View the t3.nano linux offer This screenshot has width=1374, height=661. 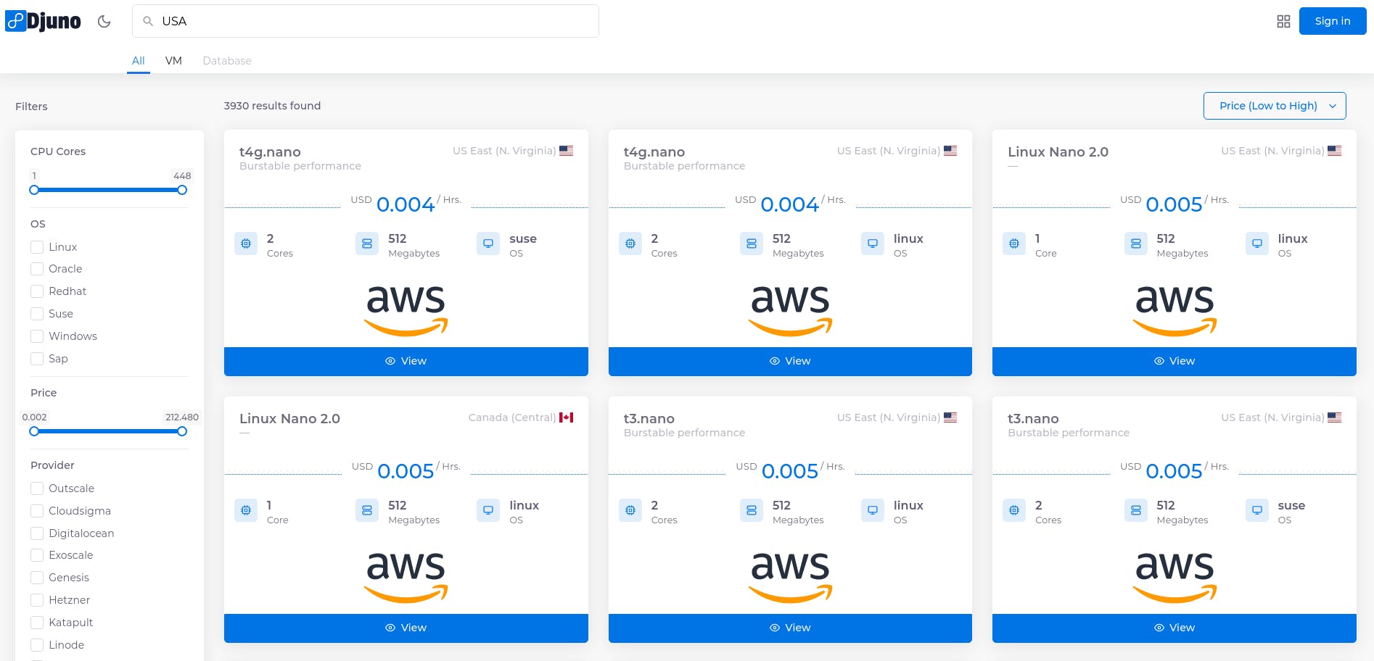(790, 628)
